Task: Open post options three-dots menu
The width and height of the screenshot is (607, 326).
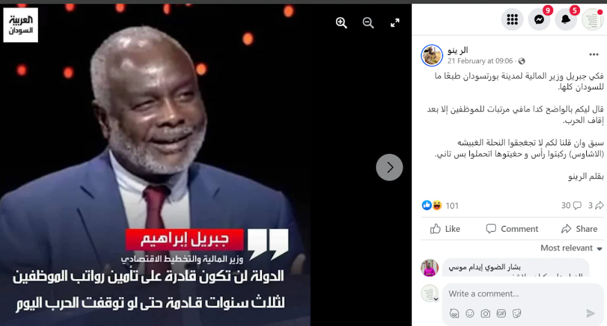Action: (594, 55)
